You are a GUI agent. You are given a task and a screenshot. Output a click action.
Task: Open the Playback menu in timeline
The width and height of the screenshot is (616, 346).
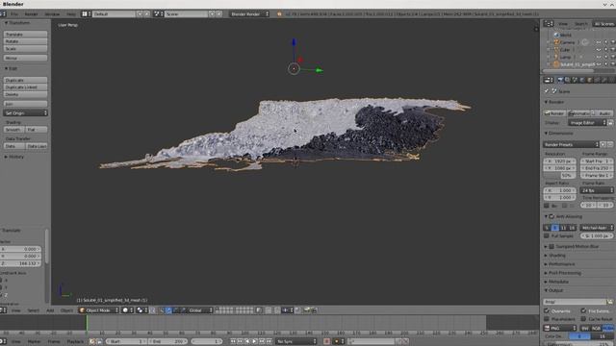coord(75,342)
